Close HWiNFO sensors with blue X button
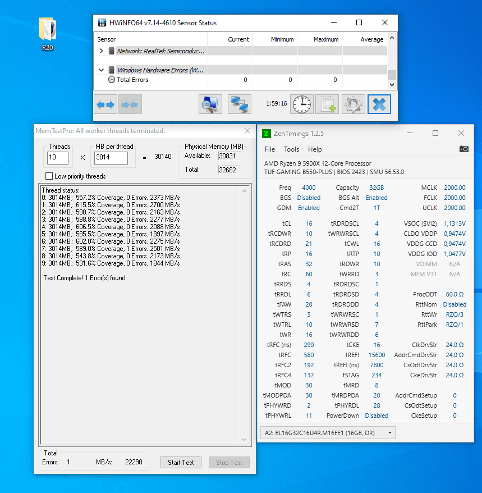 pyautogui.click(x=379, y=104)
